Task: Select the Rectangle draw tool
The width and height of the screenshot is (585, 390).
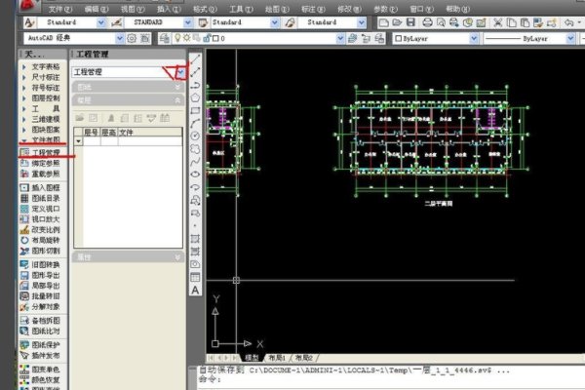Action: [x=195, y=109]
